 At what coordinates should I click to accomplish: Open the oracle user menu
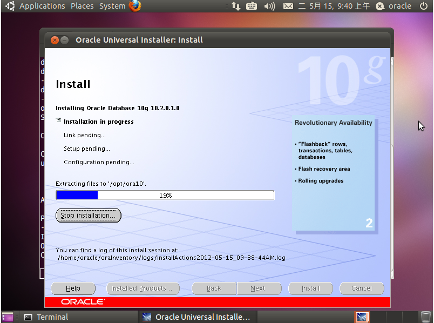click(x=399, y=6)
